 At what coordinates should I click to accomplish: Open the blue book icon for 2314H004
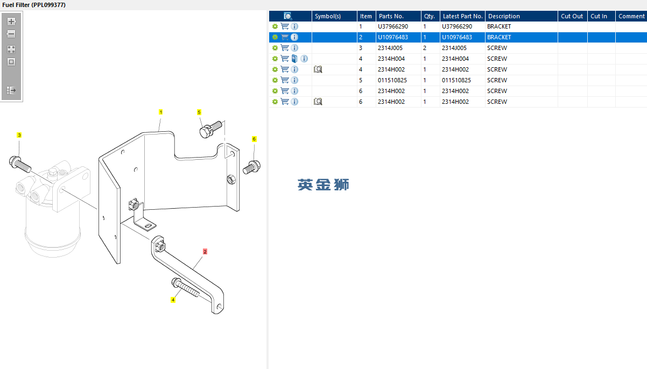click(x=294, y=59)
